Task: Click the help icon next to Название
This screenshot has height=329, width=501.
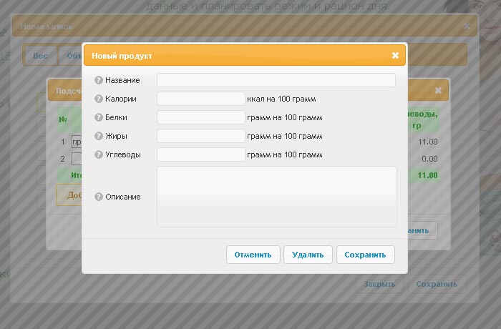Action: [x=99, y=80]
